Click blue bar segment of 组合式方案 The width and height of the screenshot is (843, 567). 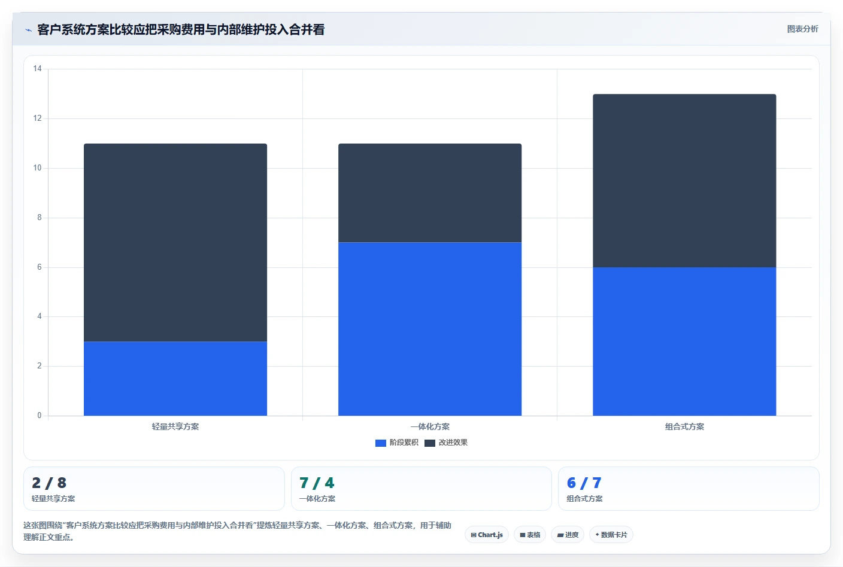click(684, 342)
